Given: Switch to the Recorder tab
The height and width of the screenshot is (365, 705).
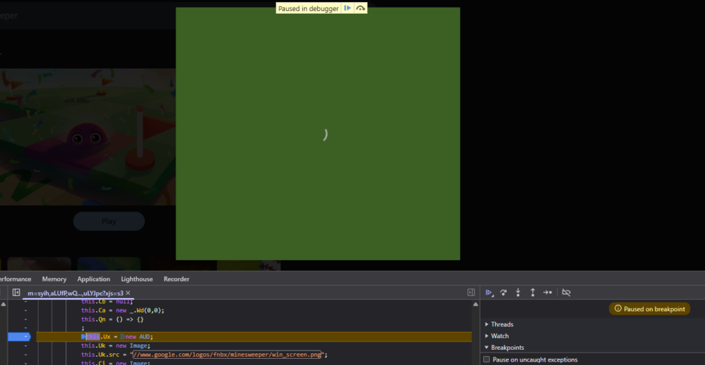Looking at the screenshot, I should [x=176, y=279].
